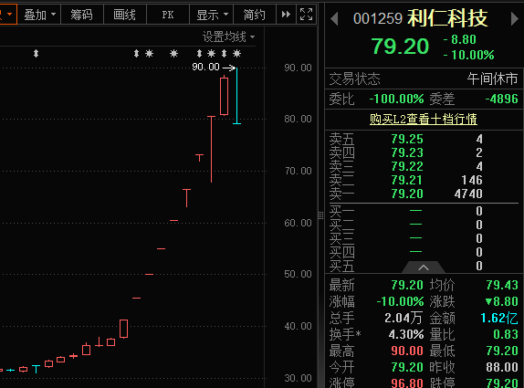Click the 昨收 88.00 value
Image resolution: width=524 pixels, height=388 pixels.
point(502,367)
